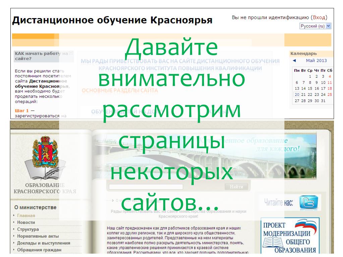
Task: Open the Обращения граждан menu item
Action: [39, 250]
